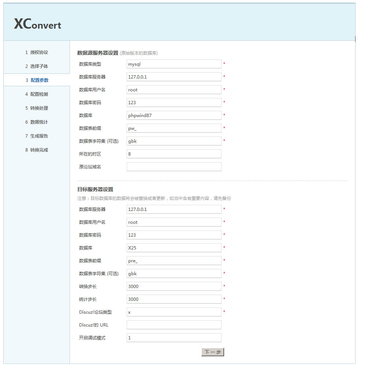Click the 下一步 button
Viewport: 368px width, 368px height.
[x=212, y=352]
